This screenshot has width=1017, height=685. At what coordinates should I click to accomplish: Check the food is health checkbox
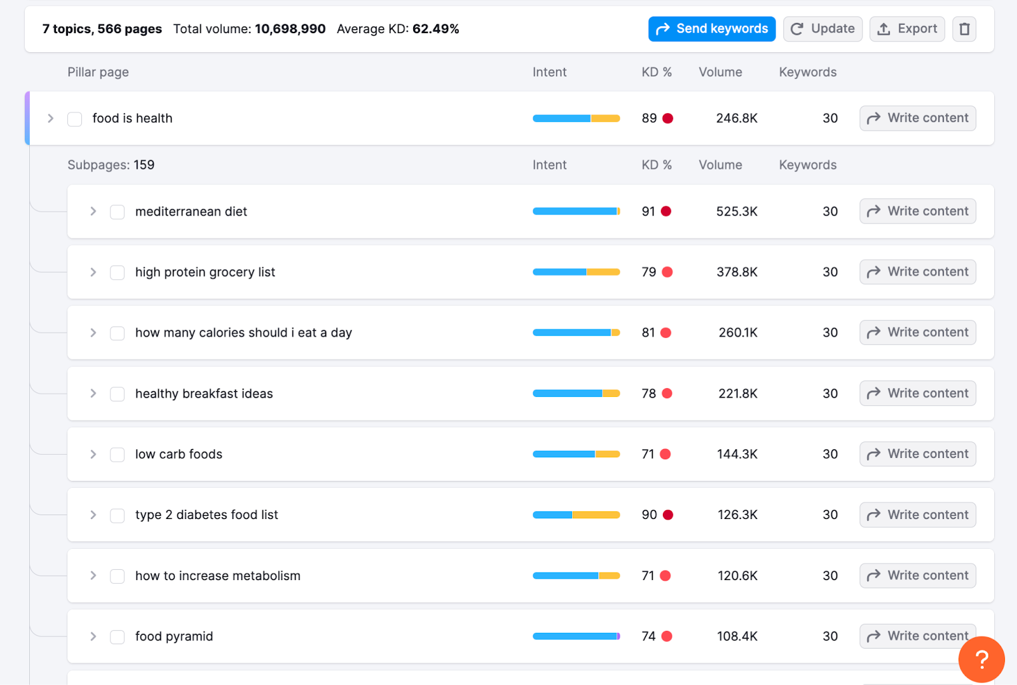(x=75, y=119)
